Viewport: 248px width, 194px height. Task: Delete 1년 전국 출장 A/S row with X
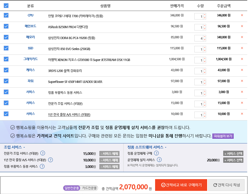(x=242, y=114)
